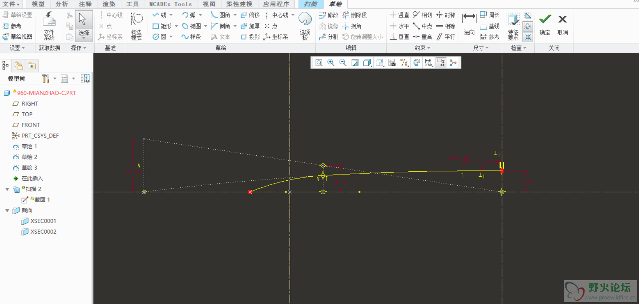Choose the Offset (偏移) tool
The height and width of the screenshot is (304, 639).
(x=250, y=15)
